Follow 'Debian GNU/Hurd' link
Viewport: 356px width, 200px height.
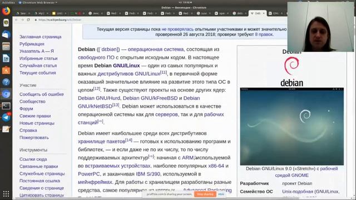(x=100, y=98)
